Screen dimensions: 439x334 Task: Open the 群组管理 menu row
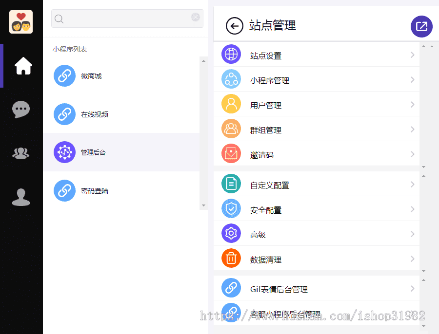[x=317, y=129]
